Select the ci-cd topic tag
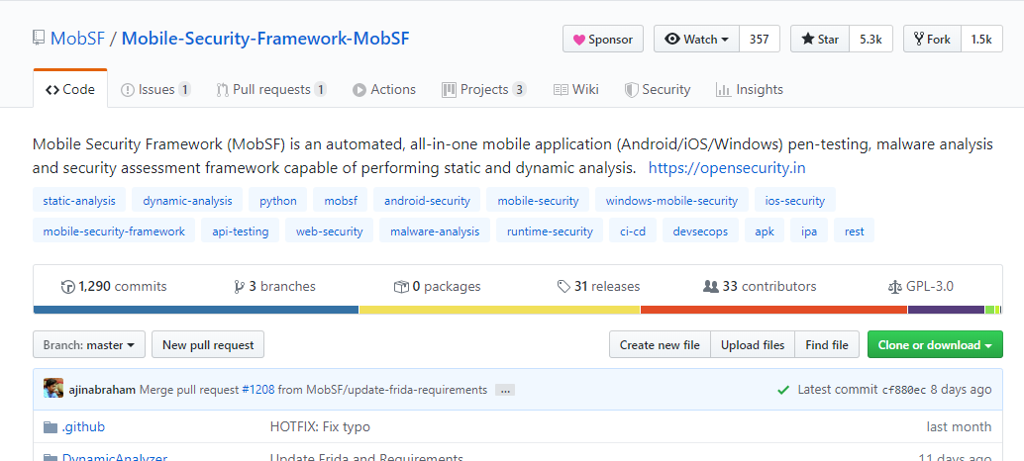The image size is (1024, 461). point(633,230)
